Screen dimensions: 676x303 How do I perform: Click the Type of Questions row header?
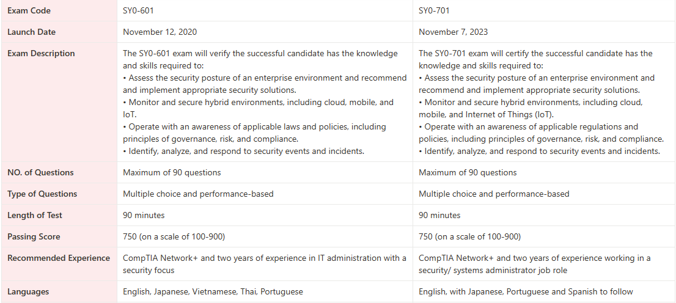(x=42, y=194)
